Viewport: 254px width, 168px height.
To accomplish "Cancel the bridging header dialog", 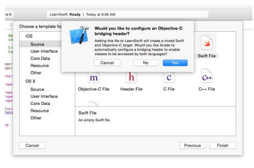I will (x=107, y=63).
